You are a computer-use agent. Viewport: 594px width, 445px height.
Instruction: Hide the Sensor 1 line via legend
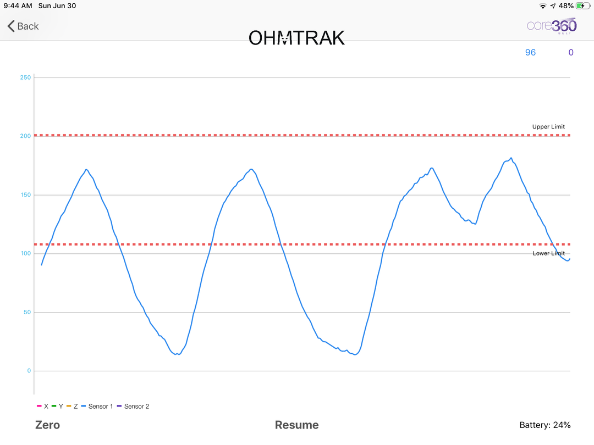click(97, 407)
